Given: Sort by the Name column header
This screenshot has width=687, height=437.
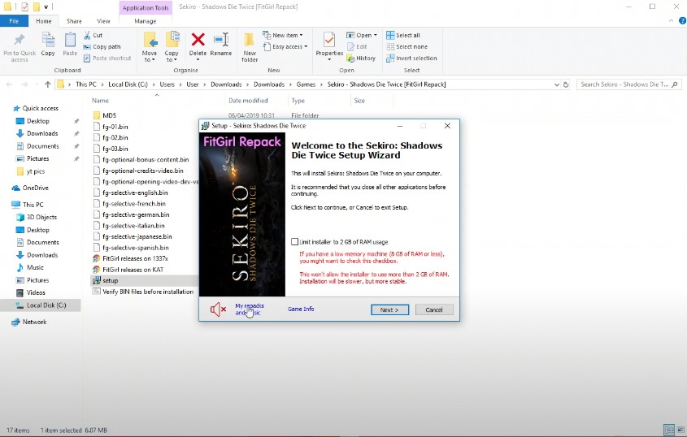Looking at the screenshot, I should point(100,100).
